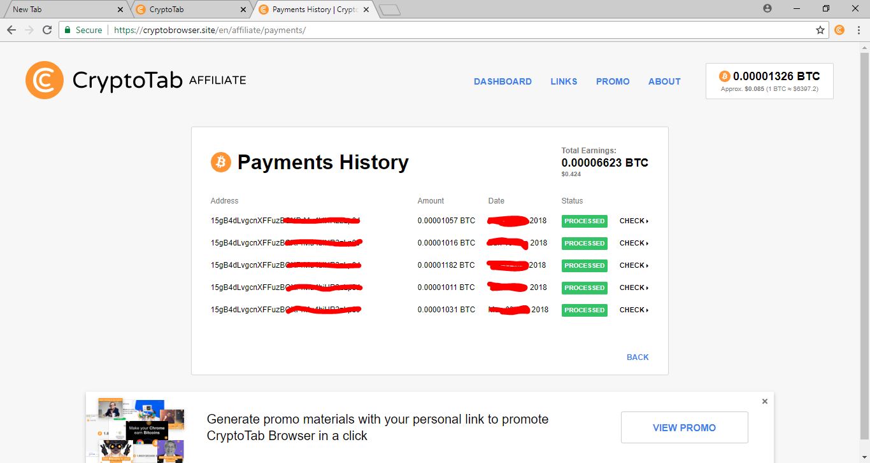
Task: Click the Status column header
Action: (572, 201)
